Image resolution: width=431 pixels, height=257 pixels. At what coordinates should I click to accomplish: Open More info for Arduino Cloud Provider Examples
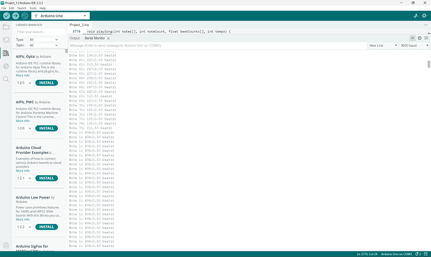click(x=22, y=171)
